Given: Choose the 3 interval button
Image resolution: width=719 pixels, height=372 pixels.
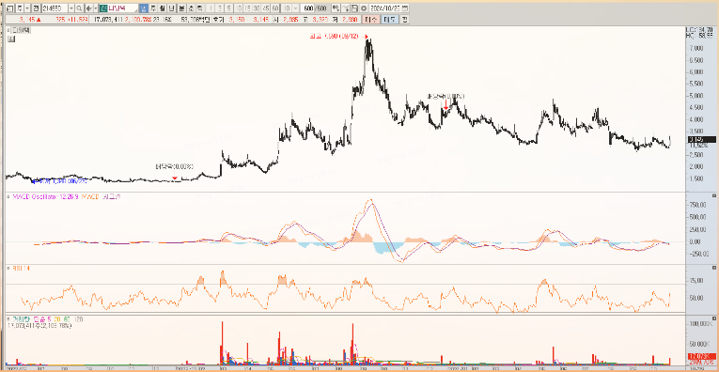Looking at the screenshot, I should coord(220,8).
